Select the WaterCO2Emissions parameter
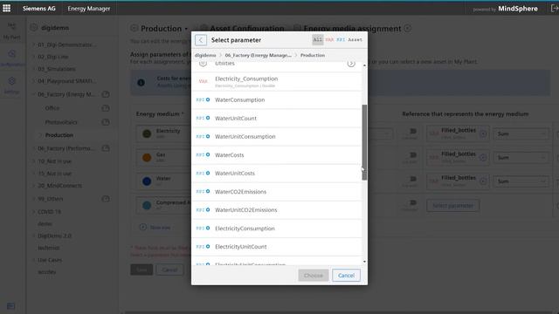Image resolution: width=559 pixels, height=314 pixels. [x=277, y=192]
